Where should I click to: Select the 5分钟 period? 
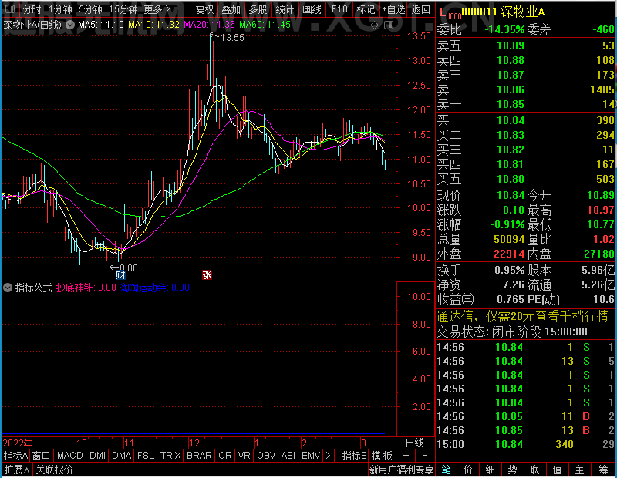click(90, 9)
